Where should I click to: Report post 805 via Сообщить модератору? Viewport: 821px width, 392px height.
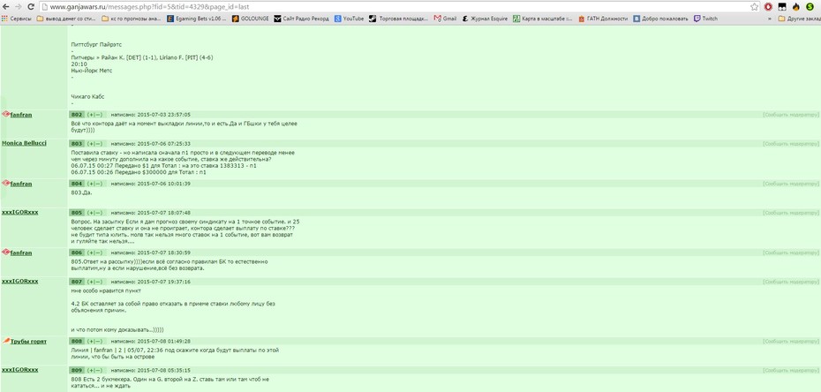[789, 213]
